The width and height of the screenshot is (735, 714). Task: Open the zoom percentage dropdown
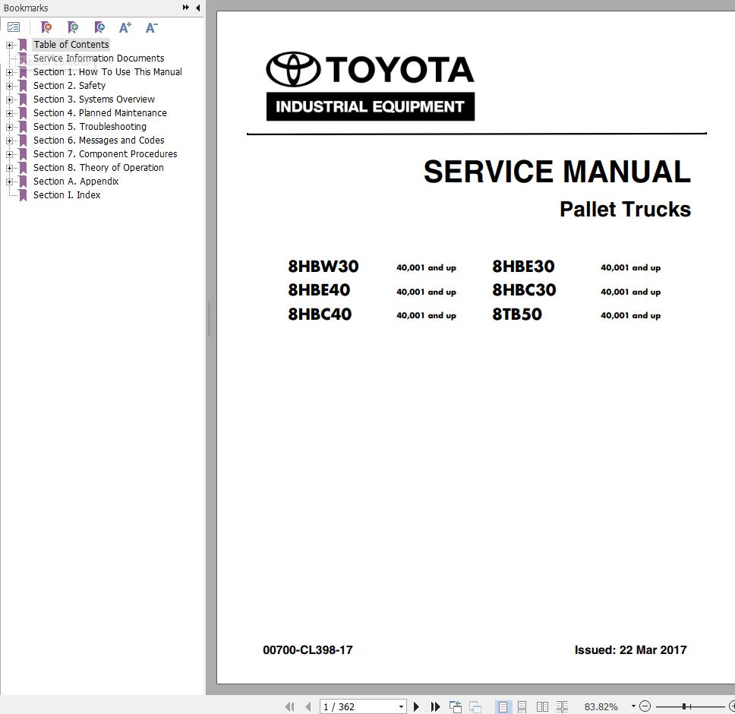point(633,706)
